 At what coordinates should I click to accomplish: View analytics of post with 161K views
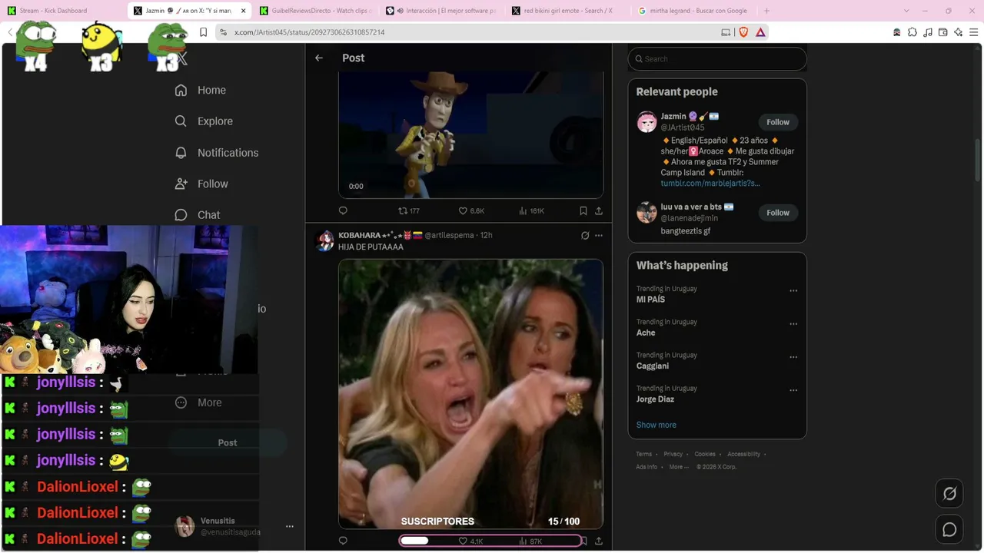click(531, 210)
